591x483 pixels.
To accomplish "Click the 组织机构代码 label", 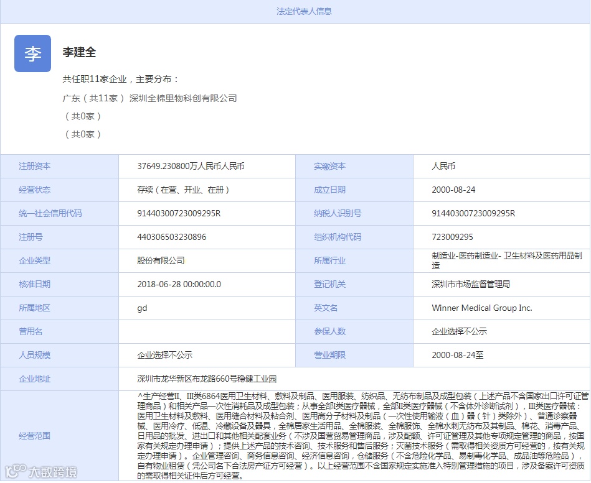I will point(338,237).
